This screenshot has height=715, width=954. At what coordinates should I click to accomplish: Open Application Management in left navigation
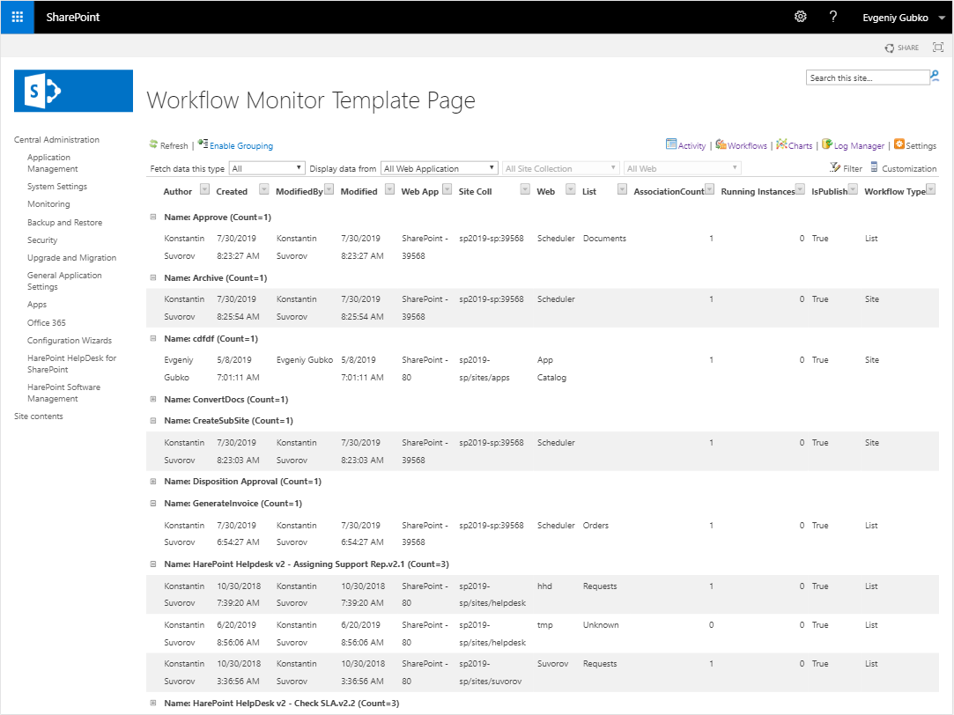click(52, 163)
